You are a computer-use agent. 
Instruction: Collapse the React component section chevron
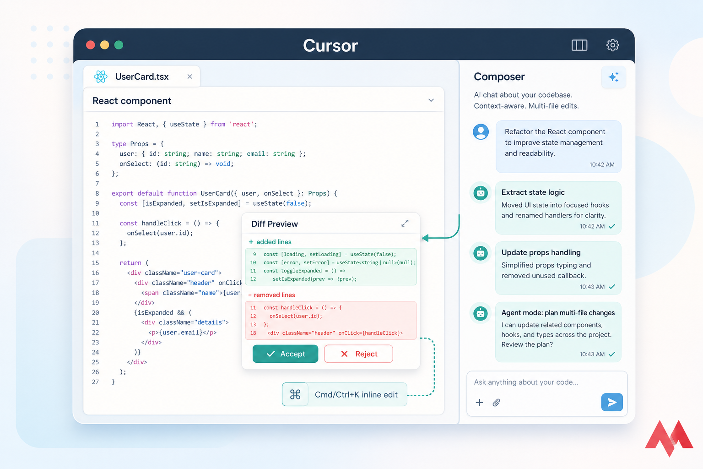tap(431, 100)
